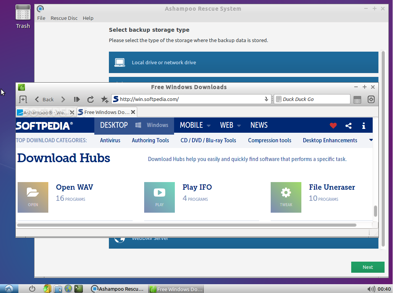Open the NEWS section on Softpedia
Viewport: 393px width, 293px height.
pos(259,125)
